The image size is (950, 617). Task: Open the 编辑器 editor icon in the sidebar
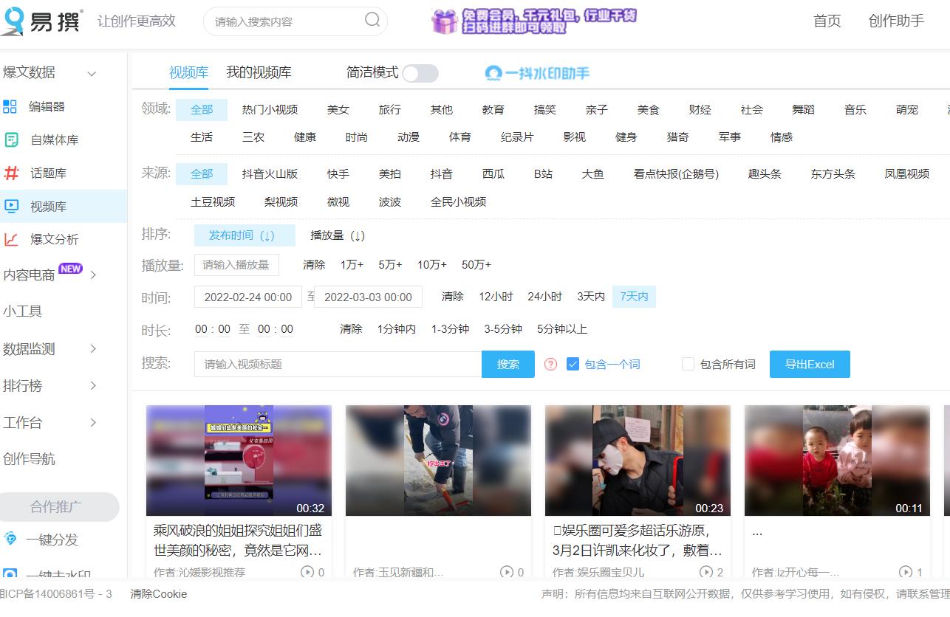tap(11, 106)
